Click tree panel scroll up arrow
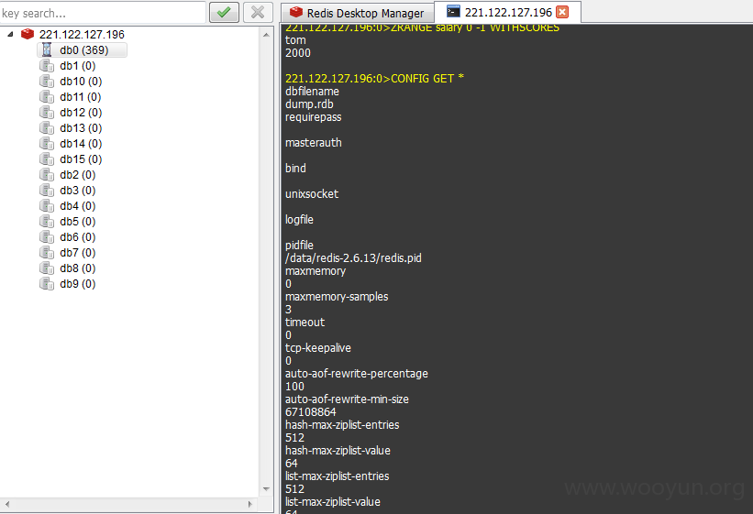 click(x=266, y=35)
